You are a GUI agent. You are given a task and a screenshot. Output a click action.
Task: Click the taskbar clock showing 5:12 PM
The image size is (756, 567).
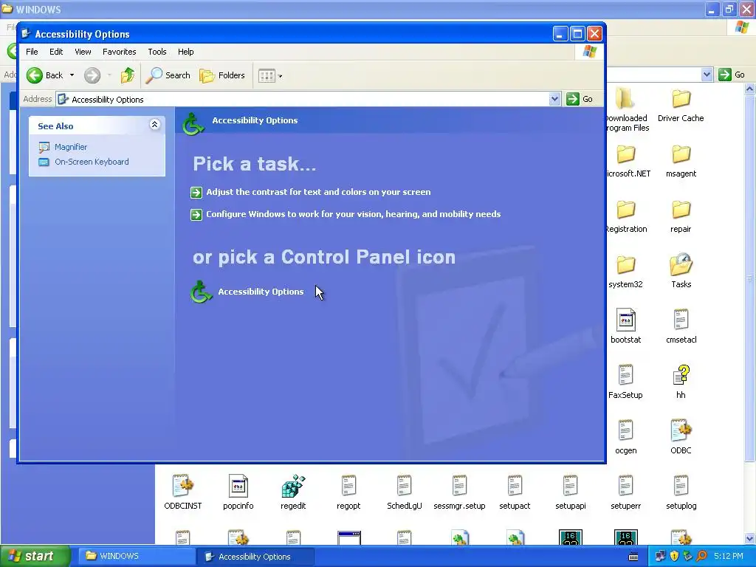[729, 557]
